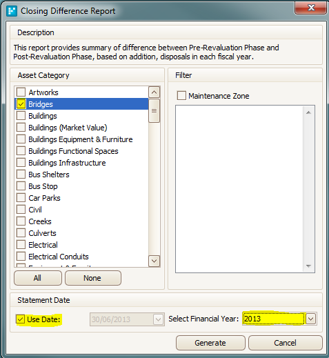The width and height of the screenshot is (329, 358).
Task: Click the 2013 financial year field
Action: pyautogui.click(x=274, y=319)
